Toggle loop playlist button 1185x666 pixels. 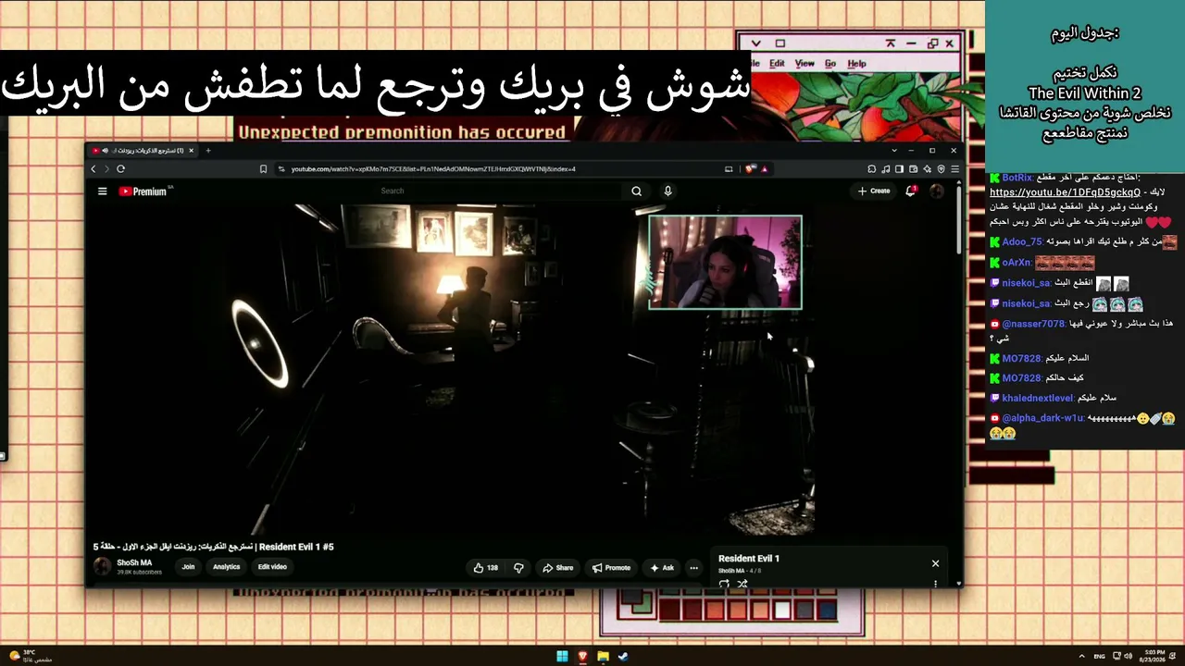pos(724,584)
